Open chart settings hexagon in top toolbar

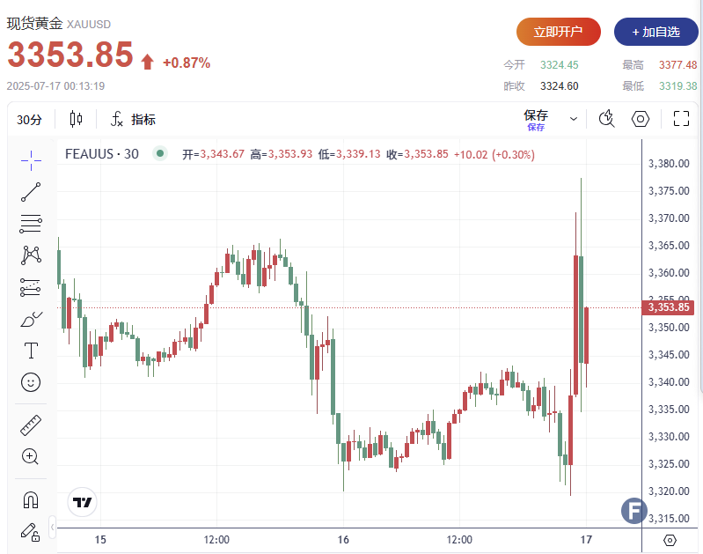641,119
